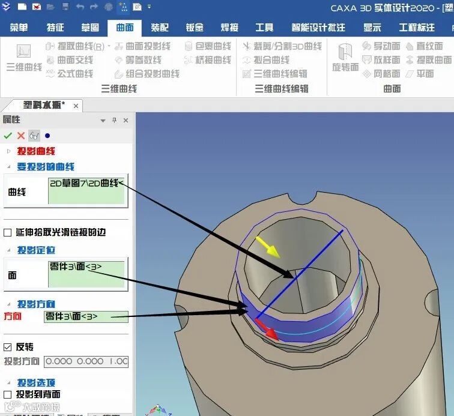Open the 提取曲线 dropdown arrow

pos(109,46)
